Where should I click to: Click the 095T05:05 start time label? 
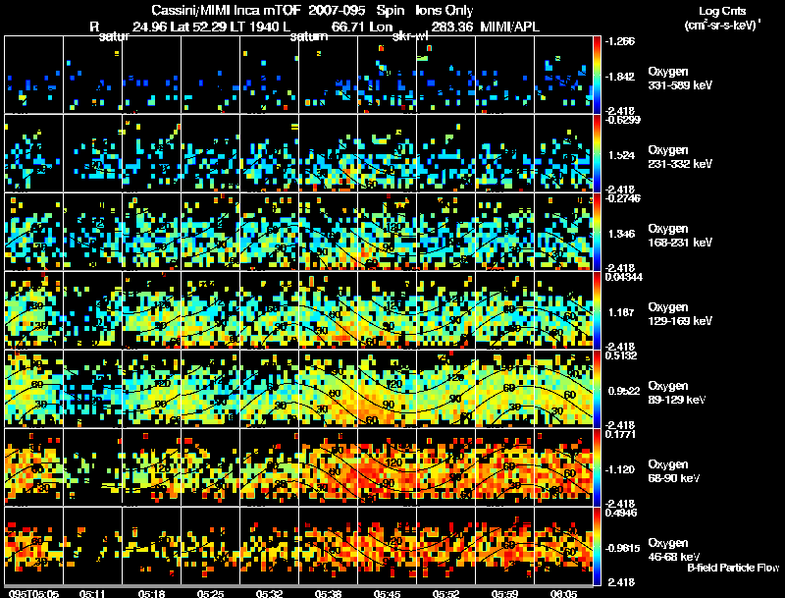(x=33, y=593)
